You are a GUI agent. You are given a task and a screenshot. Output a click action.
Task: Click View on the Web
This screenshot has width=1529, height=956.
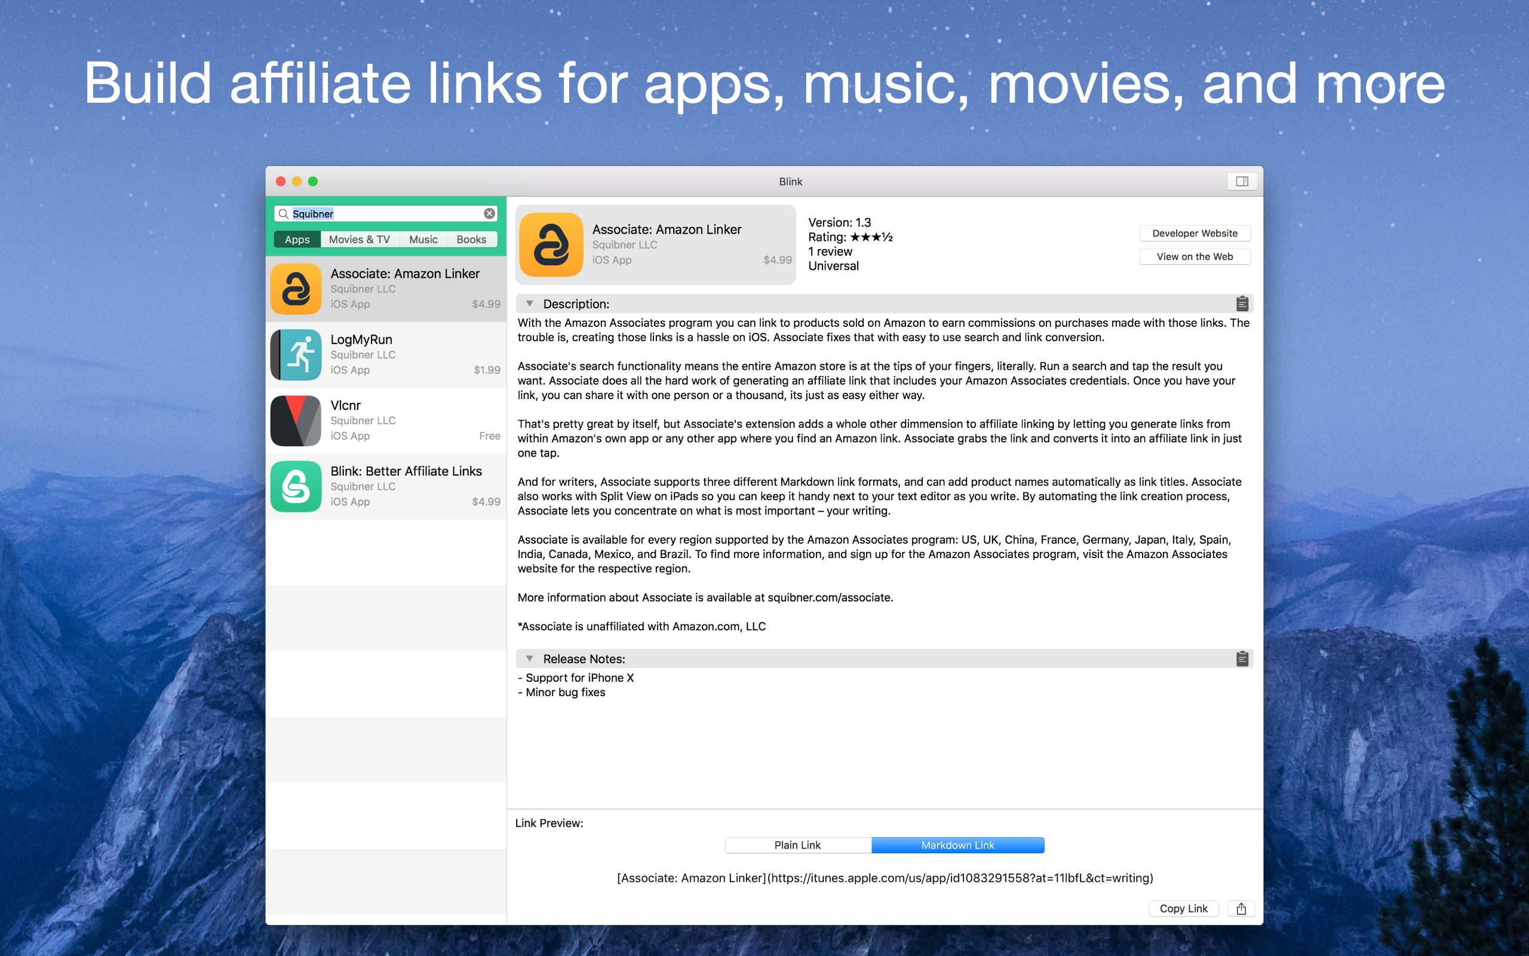(1195, 257)
